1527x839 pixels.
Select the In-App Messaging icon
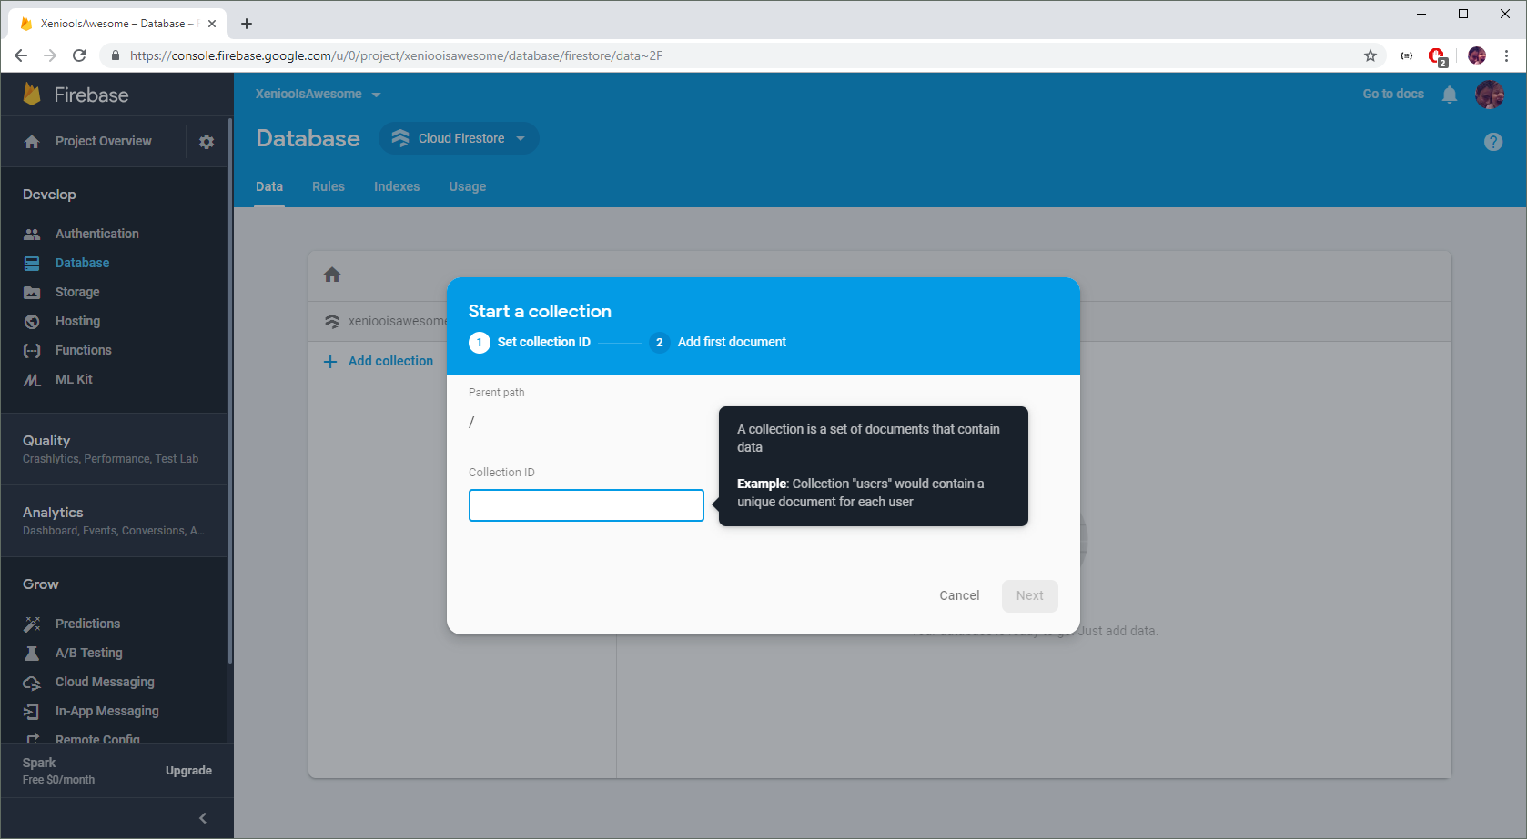point(32,711)
